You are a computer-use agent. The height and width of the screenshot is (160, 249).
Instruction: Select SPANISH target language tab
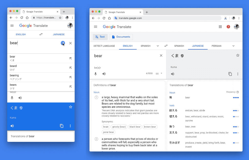[x=179, y=46]
